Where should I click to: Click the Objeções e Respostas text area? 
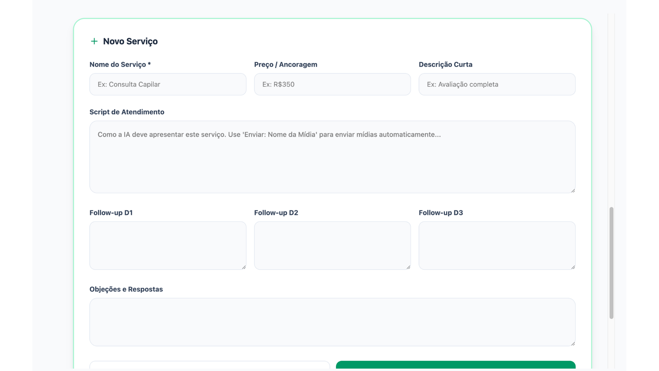pyautogui.click(x=332, y=322)
